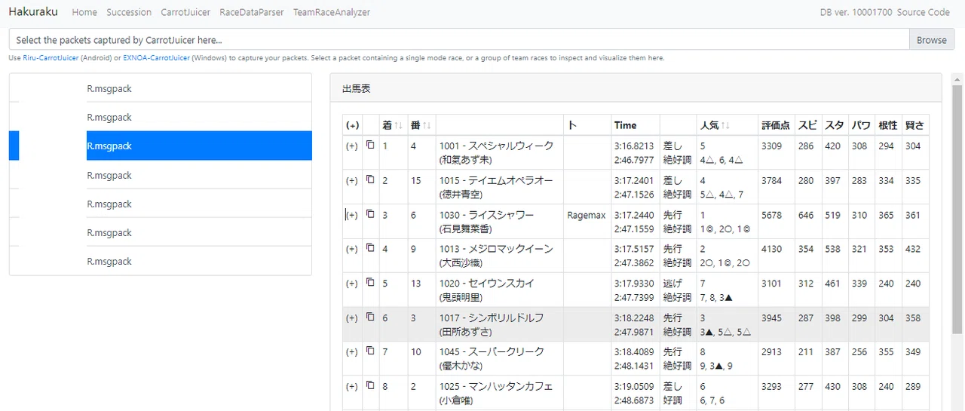Click evaluation score 2913
The height and width of the screenshot is (411, 965).
pyautogui.click(x=772, y=351)
